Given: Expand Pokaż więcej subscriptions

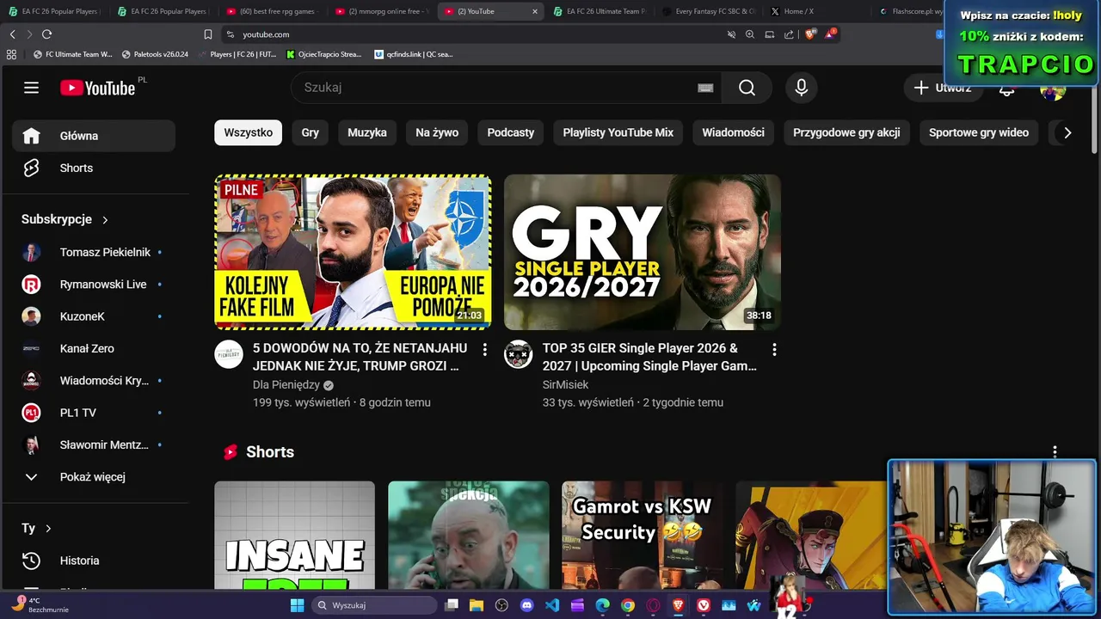Looking at the screenshot, I should click(94, 477).
